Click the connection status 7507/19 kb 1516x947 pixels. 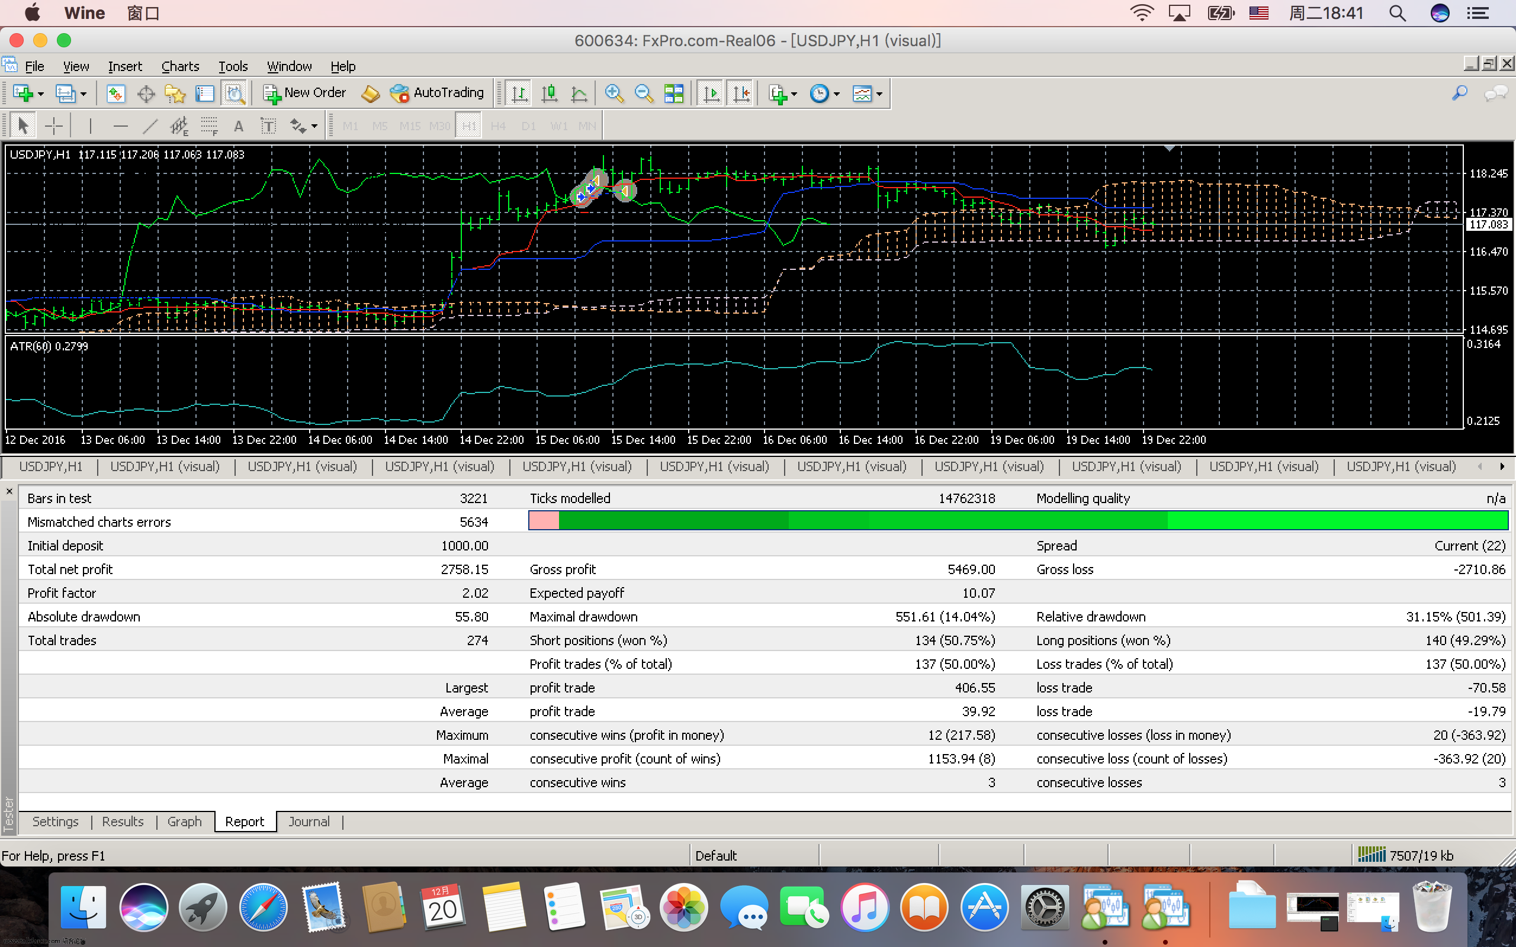[x=1405, y=856]
